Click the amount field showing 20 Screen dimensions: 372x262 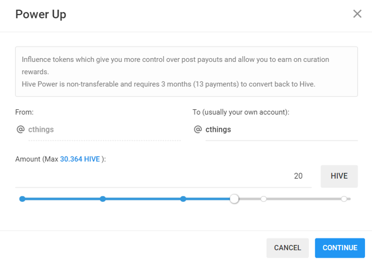click(163, 176)
